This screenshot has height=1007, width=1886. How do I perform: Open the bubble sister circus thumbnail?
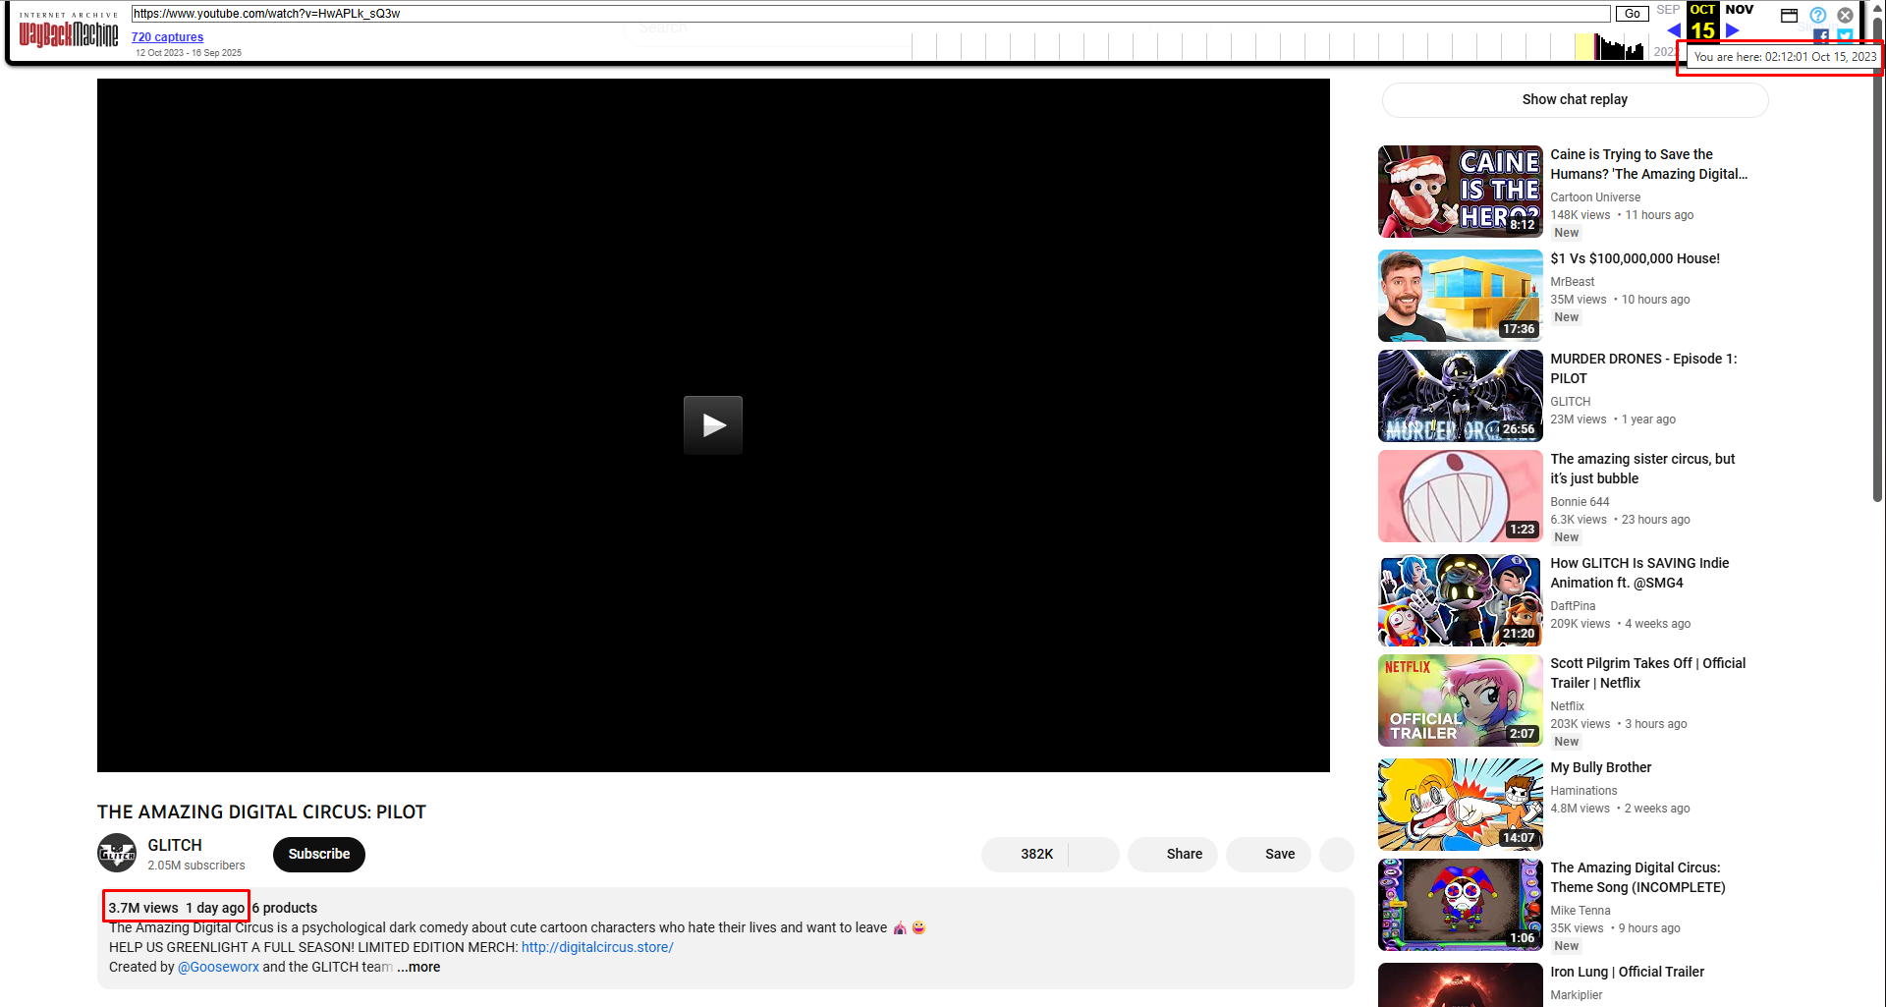(x=1461, y=496)
